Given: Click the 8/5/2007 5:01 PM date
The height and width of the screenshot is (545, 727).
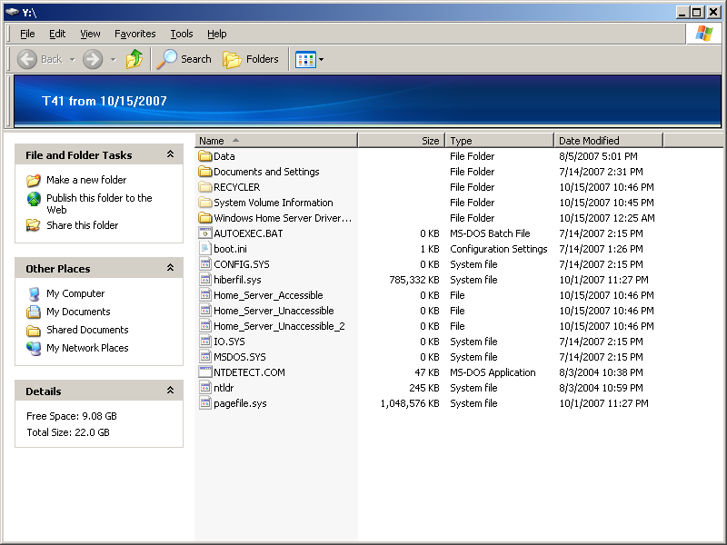Looking at the screenshot, I should click(x=598, y=156).
